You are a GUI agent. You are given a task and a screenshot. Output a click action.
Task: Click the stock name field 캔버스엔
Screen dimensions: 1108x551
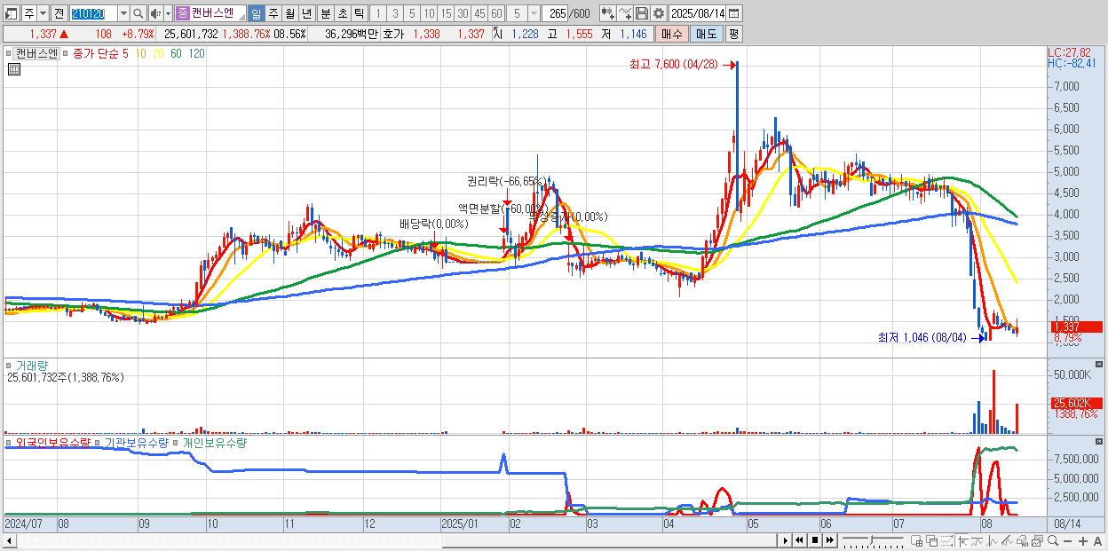218,13
